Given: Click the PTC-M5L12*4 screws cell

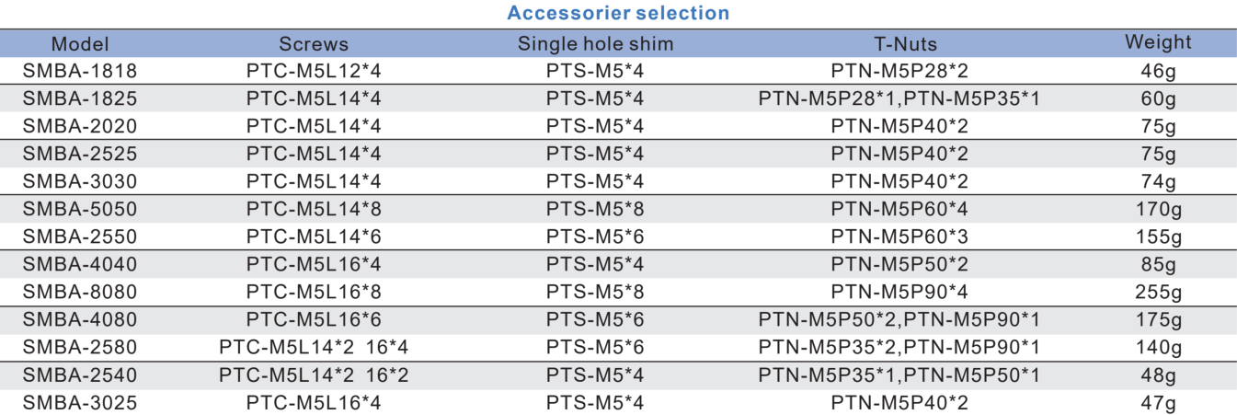Looking at the screenshot, I should (x=314, y=70).
